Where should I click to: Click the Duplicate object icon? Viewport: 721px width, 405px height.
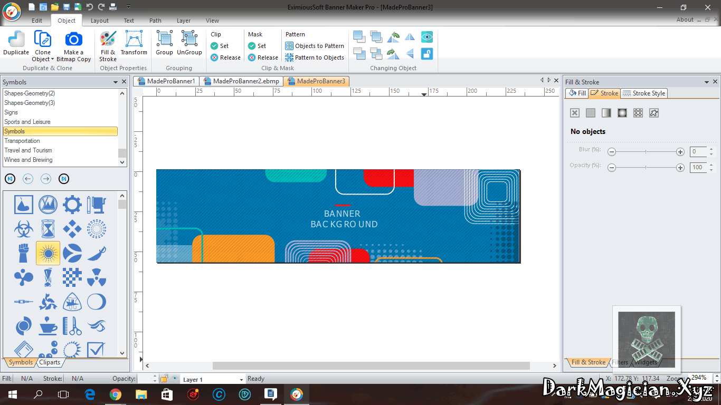pos(16,39)
